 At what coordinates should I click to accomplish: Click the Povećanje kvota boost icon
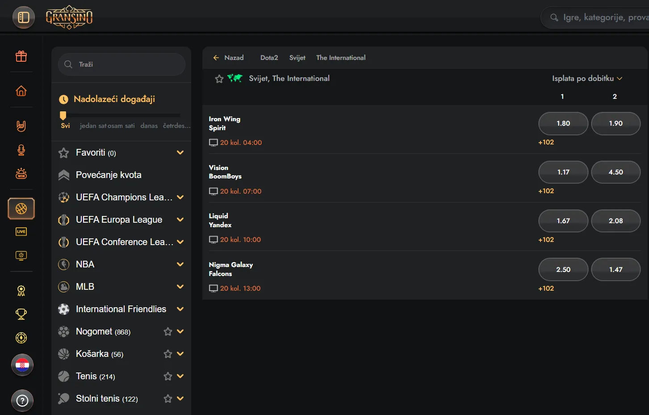pos(64,175)
